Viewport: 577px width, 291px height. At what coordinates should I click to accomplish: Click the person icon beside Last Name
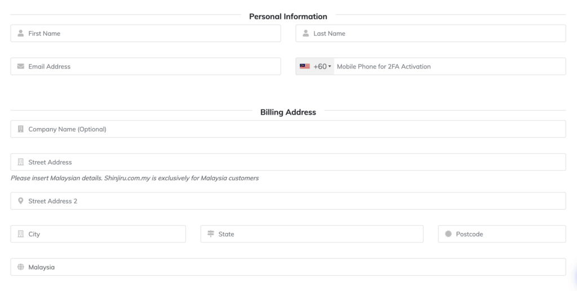pyautogui.click(x=306, y=34)
